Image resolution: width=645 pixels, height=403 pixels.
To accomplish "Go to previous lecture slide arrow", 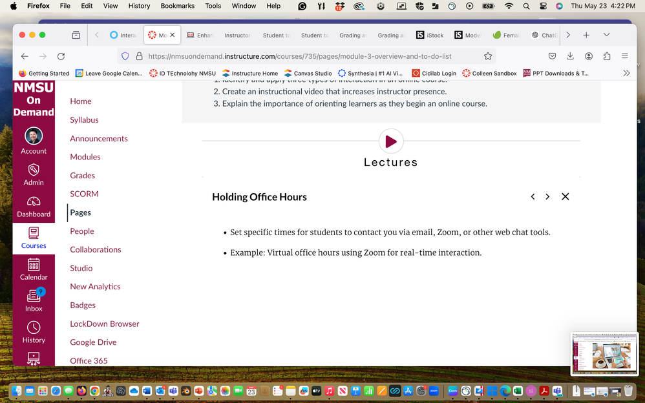I will [533, 196].
